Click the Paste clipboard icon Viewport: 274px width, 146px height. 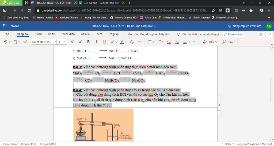15,42
